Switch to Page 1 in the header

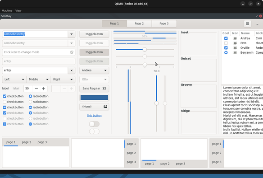(114, 23)
